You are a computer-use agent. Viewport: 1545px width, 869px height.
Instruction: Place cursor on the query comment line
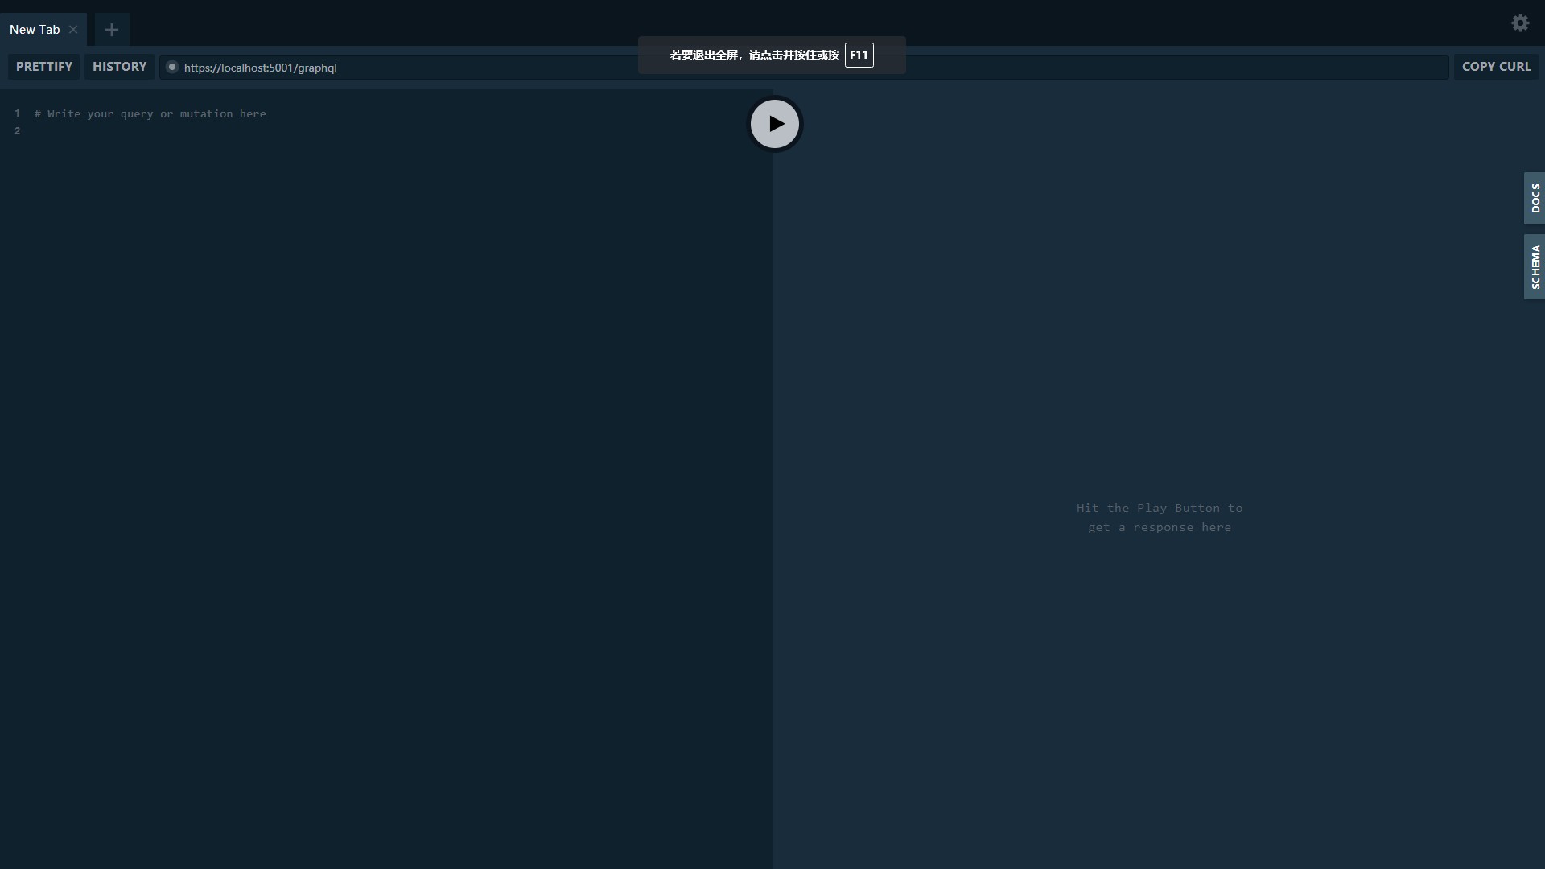coord(150,114)
